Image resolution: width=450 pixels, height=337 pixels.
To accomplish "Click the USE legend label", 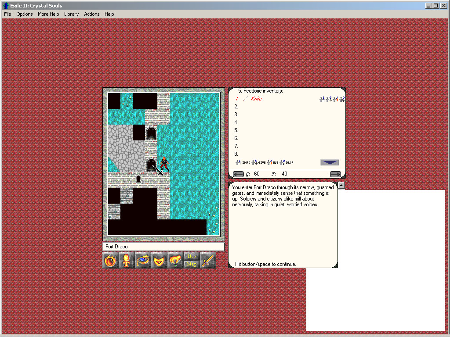I will [276, 162].
